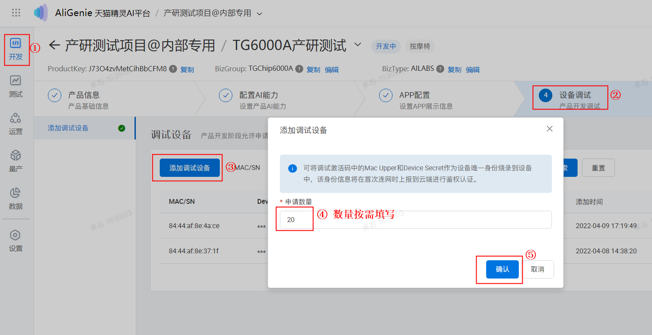Show help for BizGroup question icon
The height and width of the screenshot is (335, 652).
[299, 69]
